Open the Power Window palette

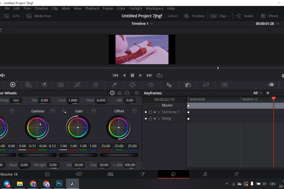(132, 85)
